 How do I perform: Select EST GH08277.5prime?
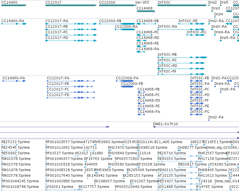(x=192, y=148)
